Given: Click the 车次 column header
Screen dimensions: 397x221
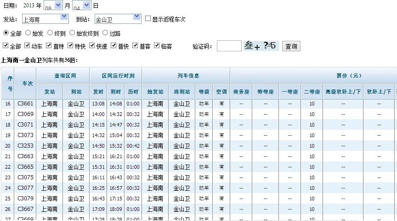Looking at the screenshot, I should (28, 83).
